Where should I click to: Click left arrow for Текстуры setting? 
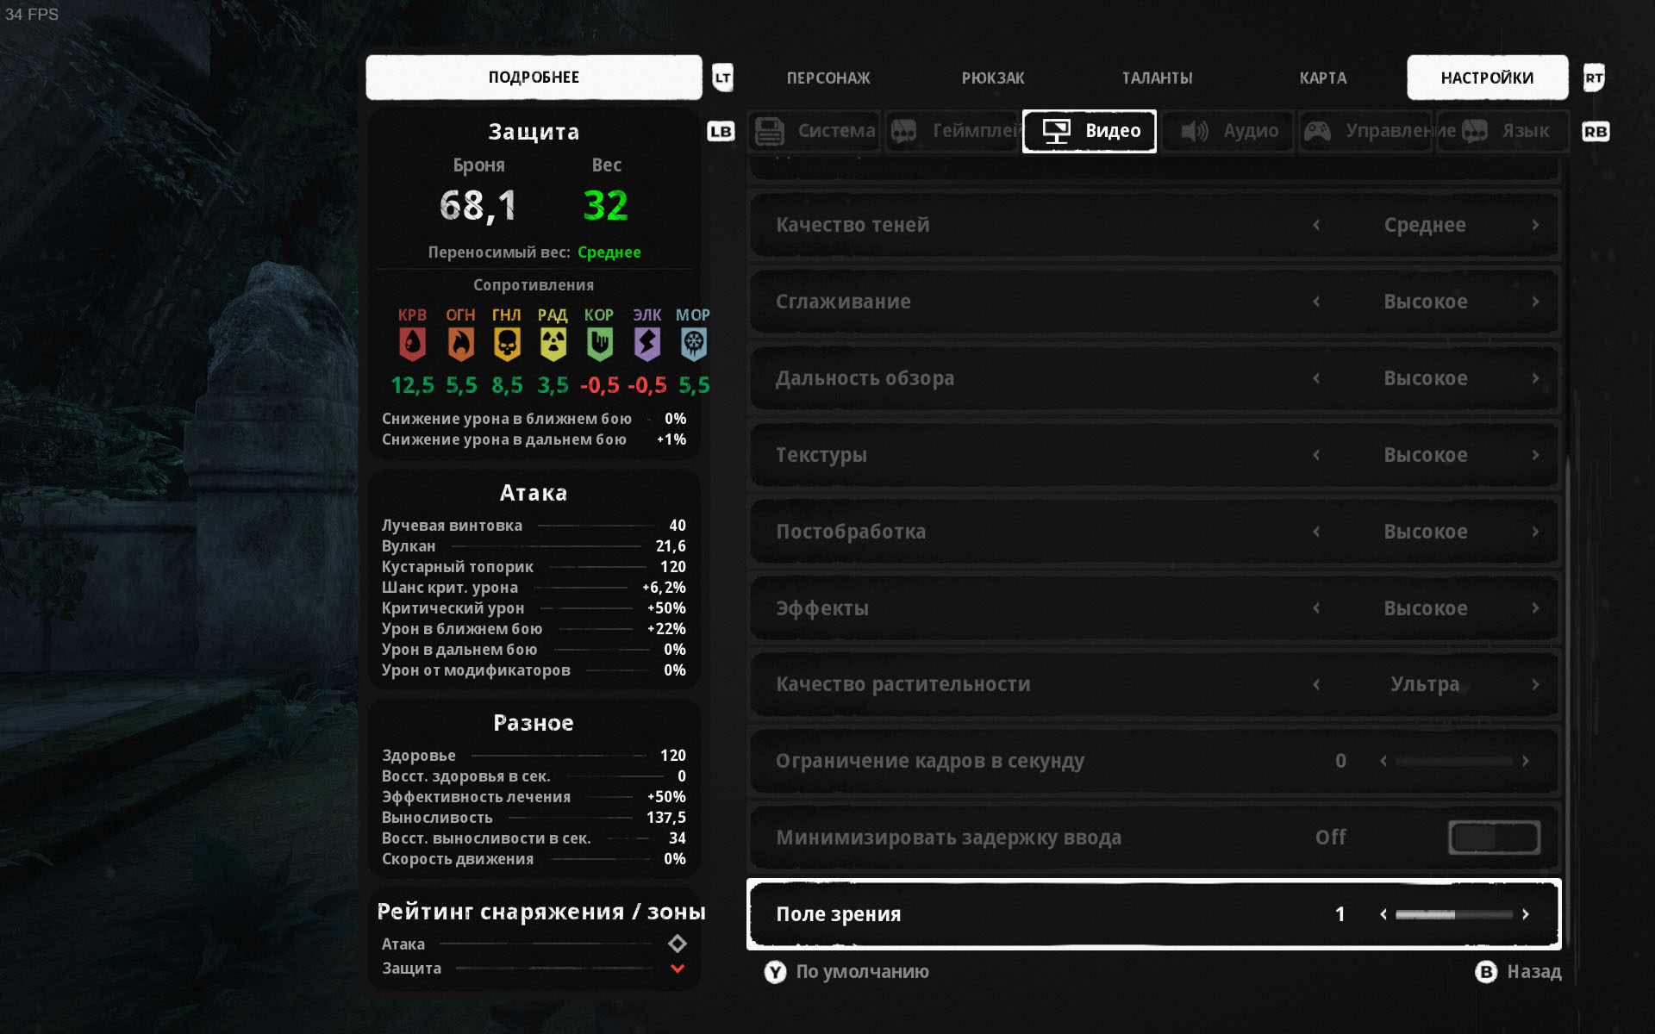pos(1316,455)
